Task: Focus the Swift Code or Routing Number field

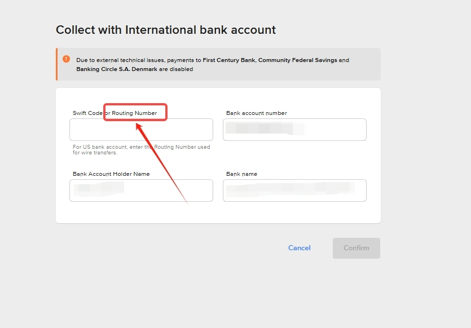Action: (141, 130)
